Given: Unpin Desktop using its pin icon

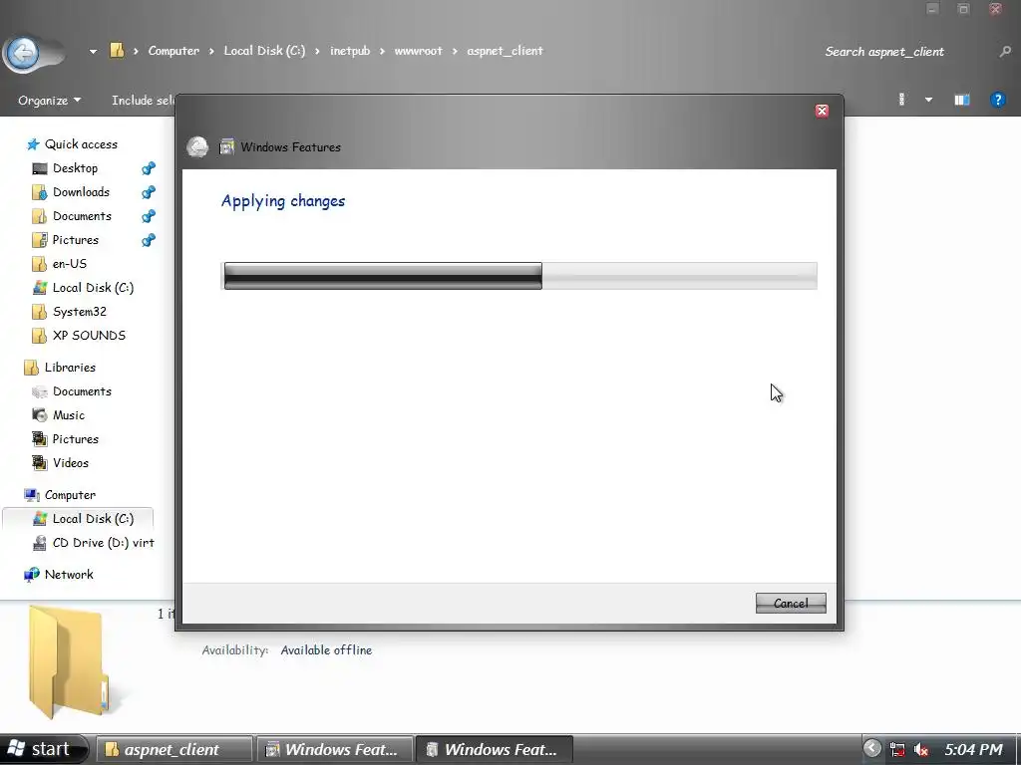Looking at the screenshot, I should [149, 168].
